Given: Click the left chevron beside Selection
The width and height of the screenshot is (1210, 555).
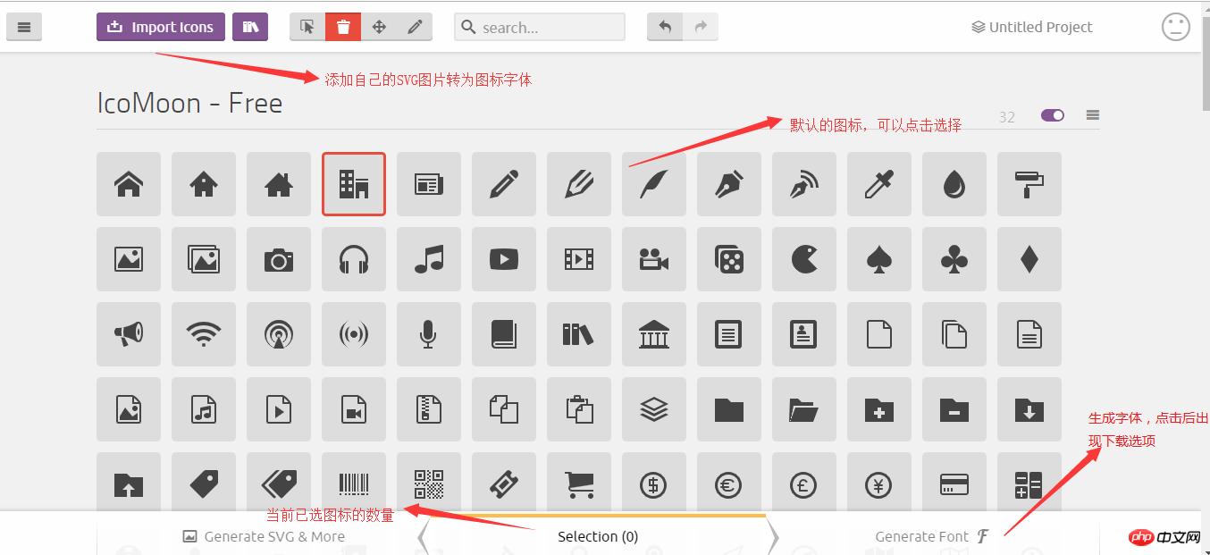Looking at the screenshot, I should click(421, 536).
